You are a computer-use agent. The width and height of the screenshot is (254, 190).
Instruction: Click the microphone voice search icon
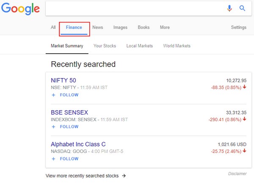229,8
